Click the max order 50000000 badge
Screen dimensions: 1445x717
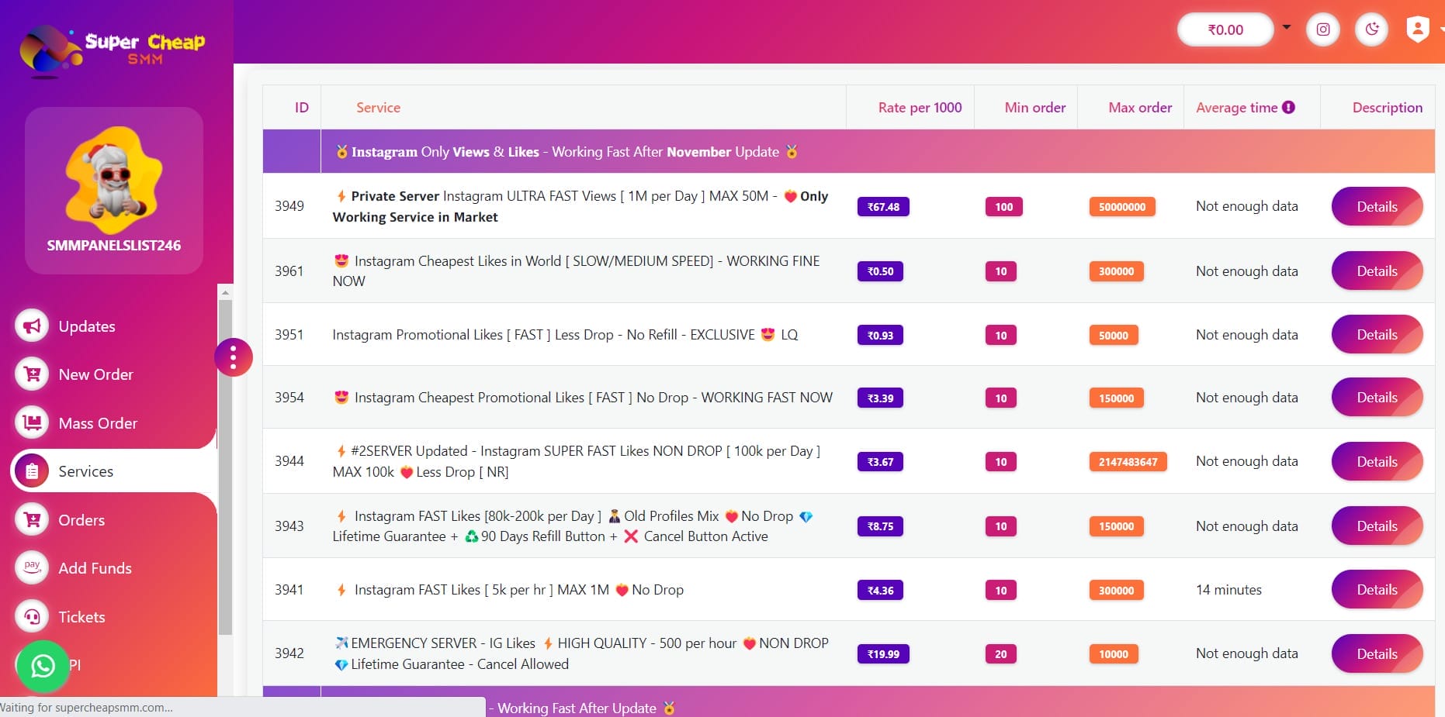pyautogui.click(x=1122, y=207)
